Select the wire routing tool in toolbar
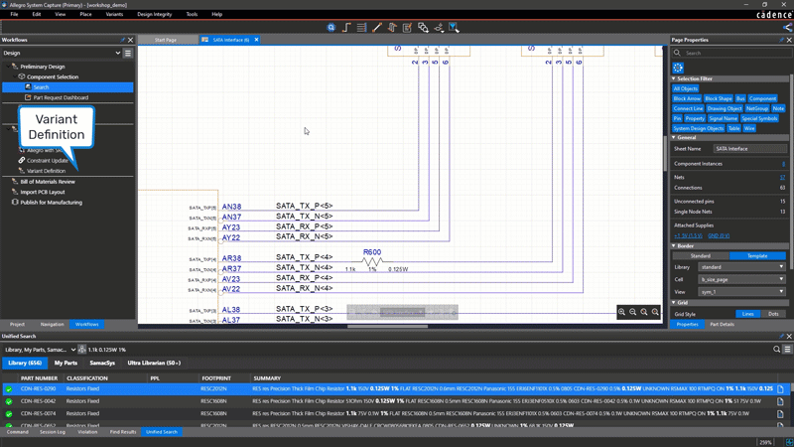This screenshot has height=447, width=794. click(x=346, y=28)
